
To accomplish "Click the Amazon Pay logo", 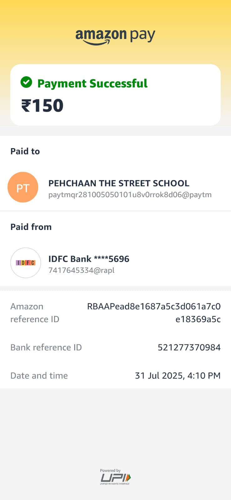I will pyautogui.click(x=115, y=36).
